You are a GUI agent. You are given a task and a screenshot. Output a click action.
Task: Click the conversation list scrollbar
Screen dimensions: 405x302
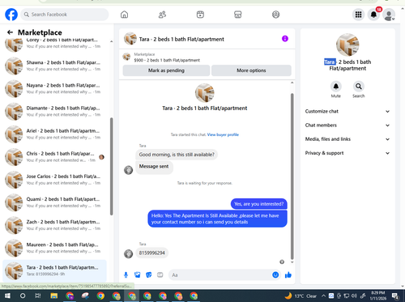tap(112, 166)
